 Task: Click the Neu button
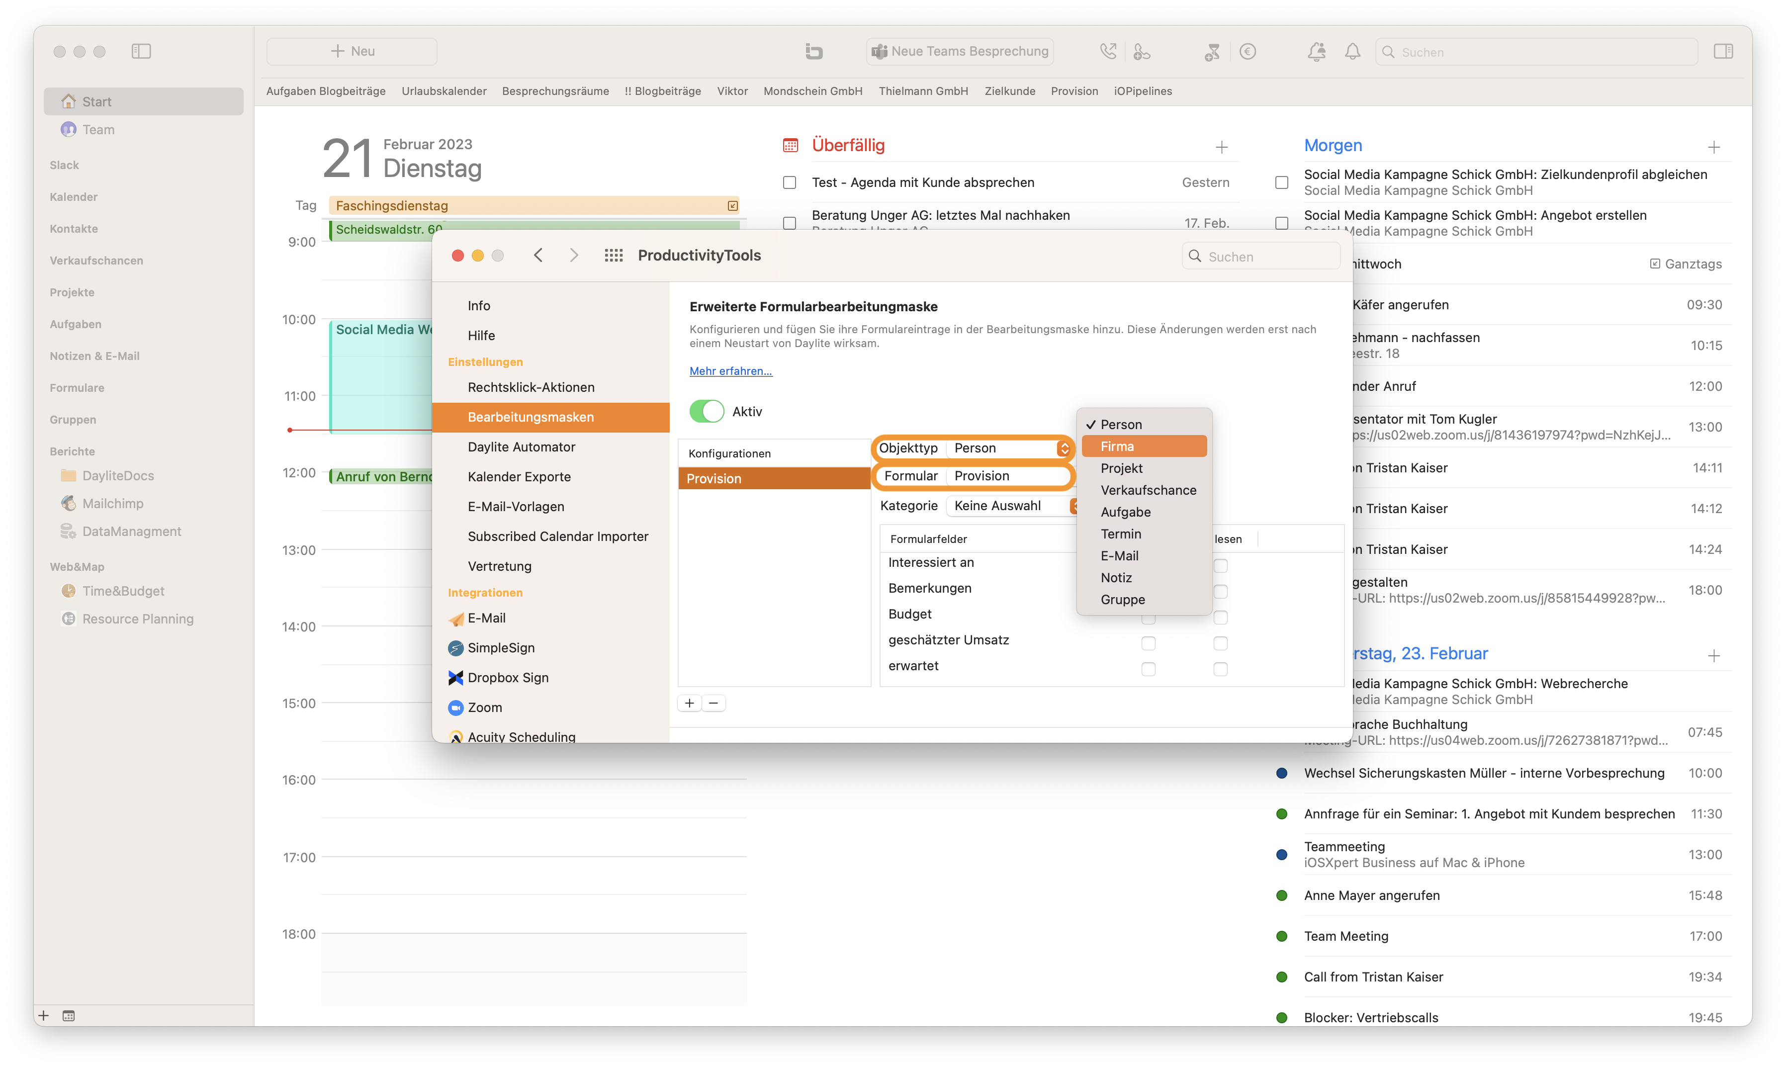coord(352,51)
